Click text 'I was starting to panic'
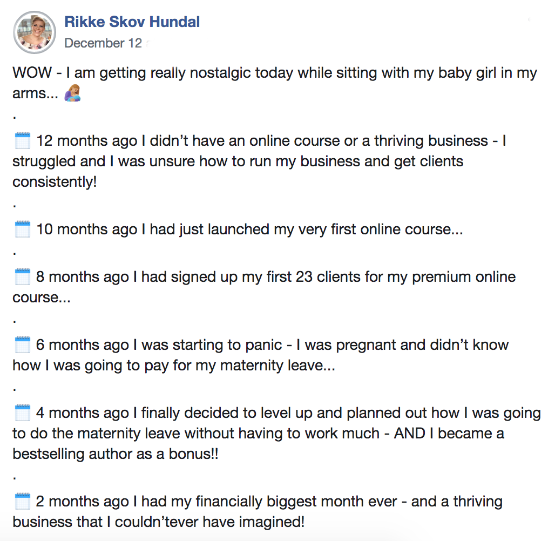The image size is (555, 541). (208, 345)
